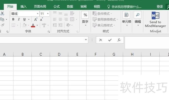Open the 字体 dialog launcher
This screenshot has height=100, width=169.
49,32
